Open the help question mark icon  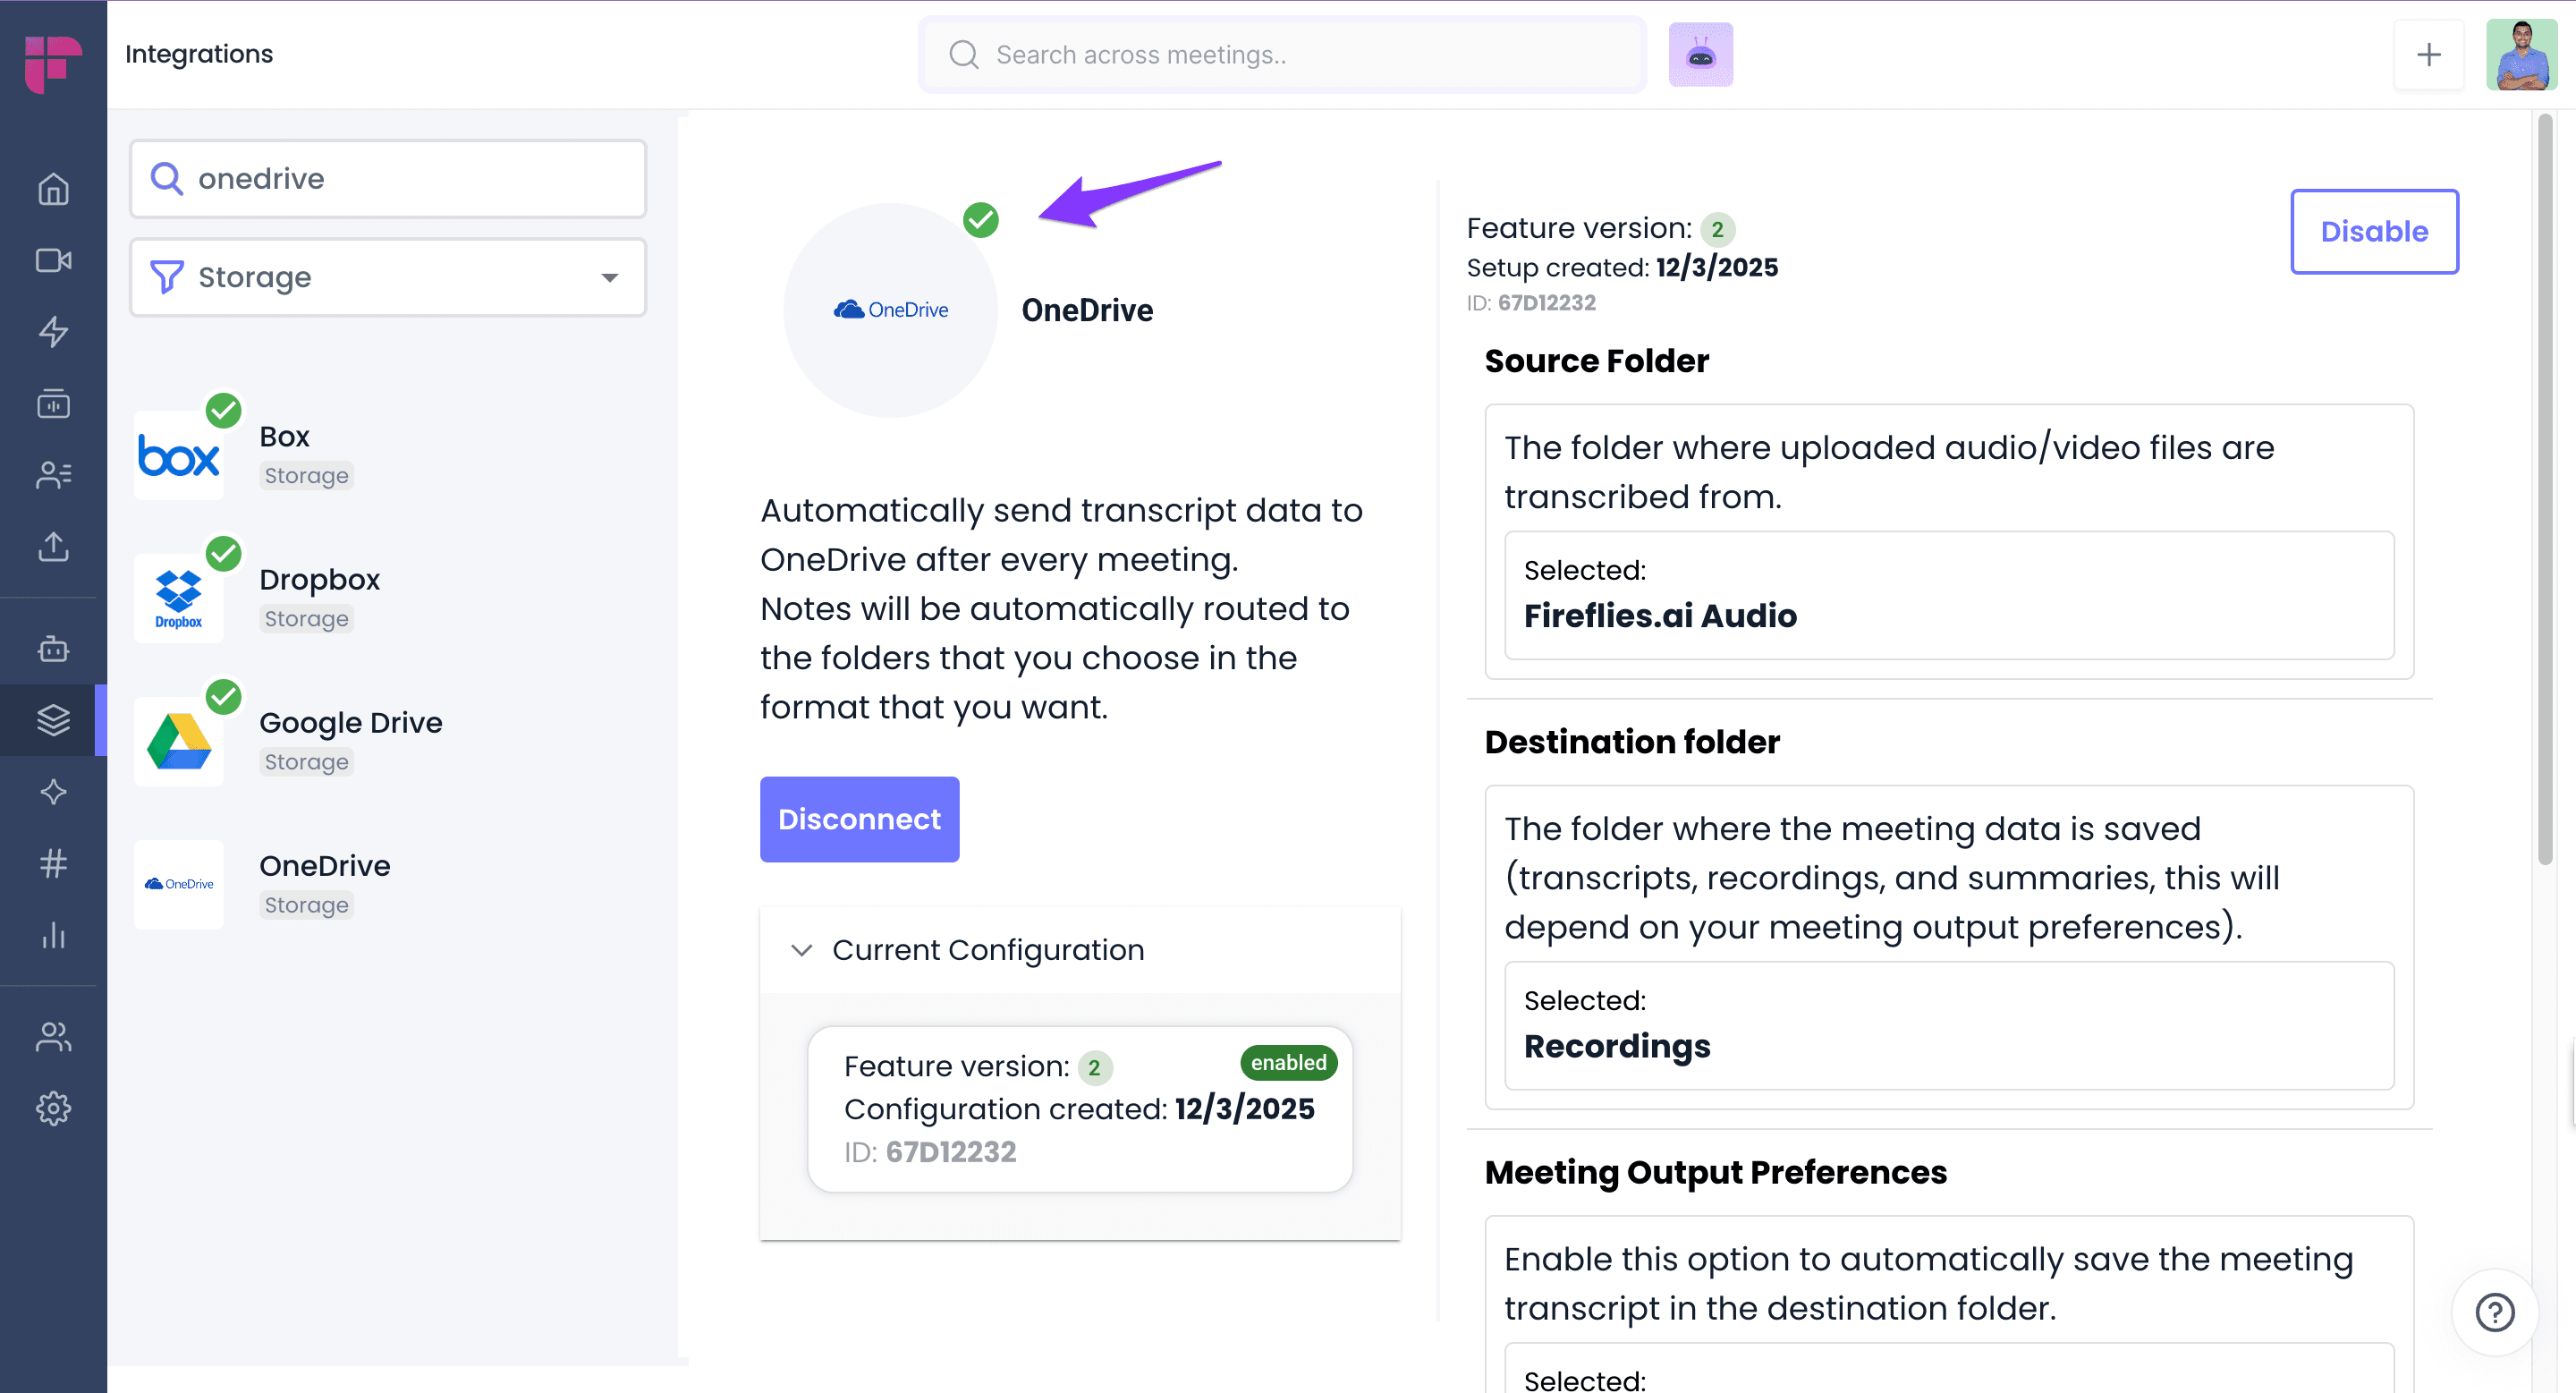tap(2494, 1312)
